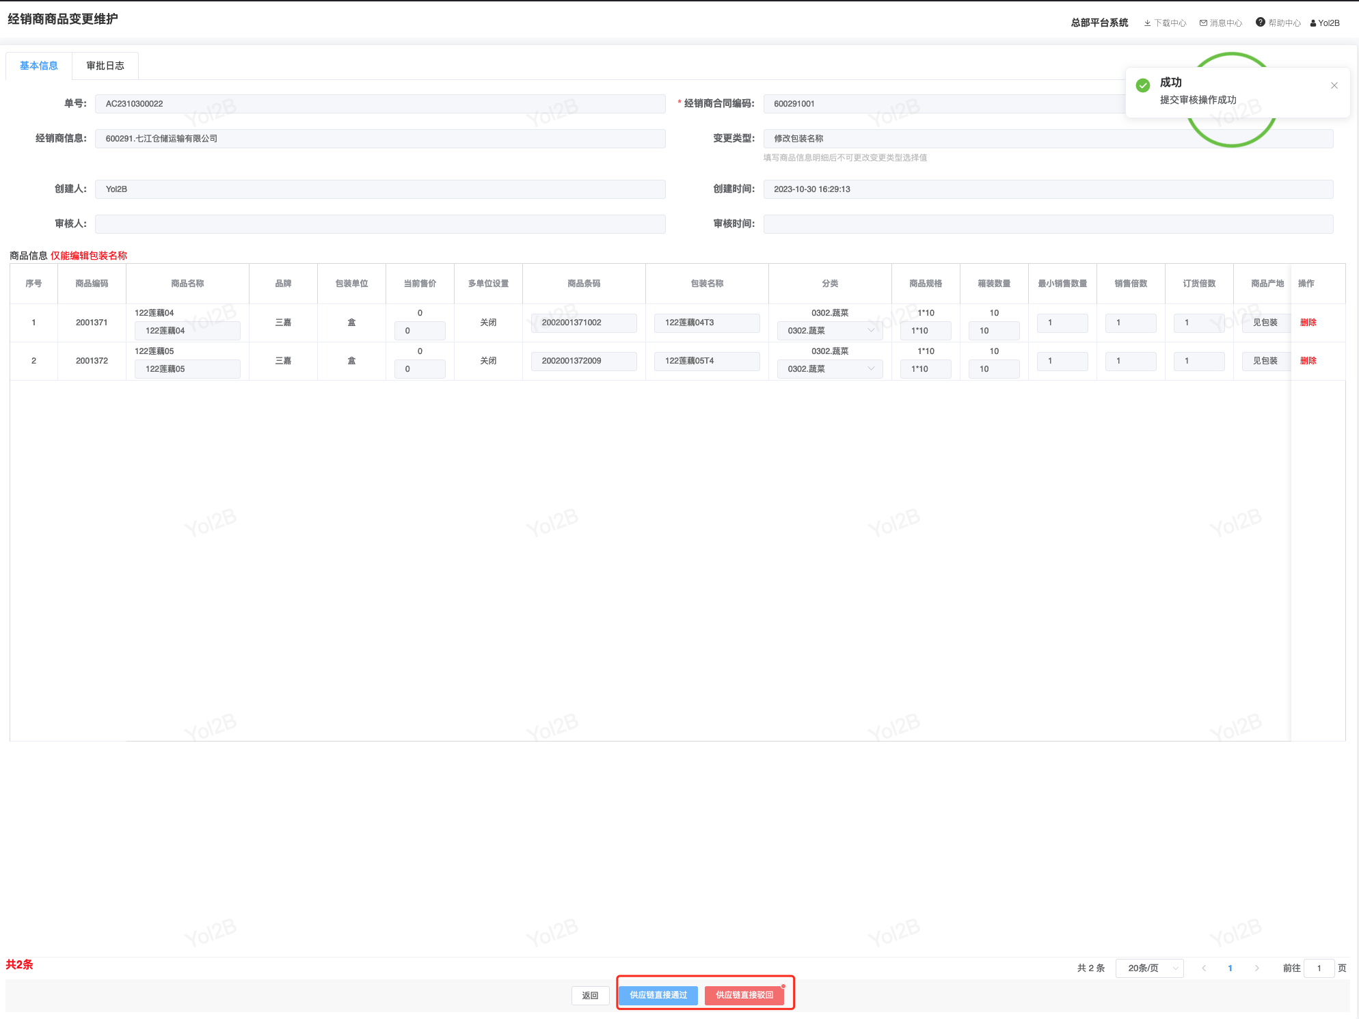Click the go-to page number input
The height and width of the screenshot is (1019, 1359).
coord(1319,968)
